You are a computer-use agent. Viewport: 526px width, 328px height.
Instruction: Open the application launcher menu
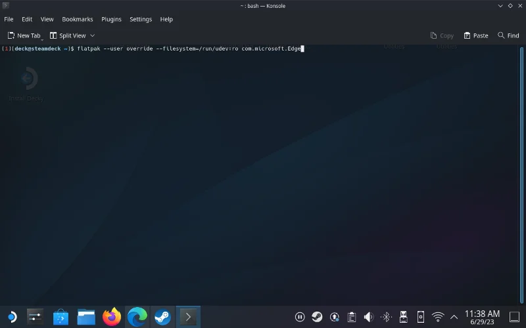[x=11, y=317]
